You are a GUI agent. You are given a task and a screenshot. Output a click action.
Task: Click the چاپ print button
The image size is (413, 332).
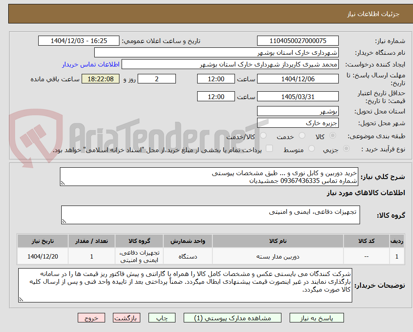[x=162, y=318]
